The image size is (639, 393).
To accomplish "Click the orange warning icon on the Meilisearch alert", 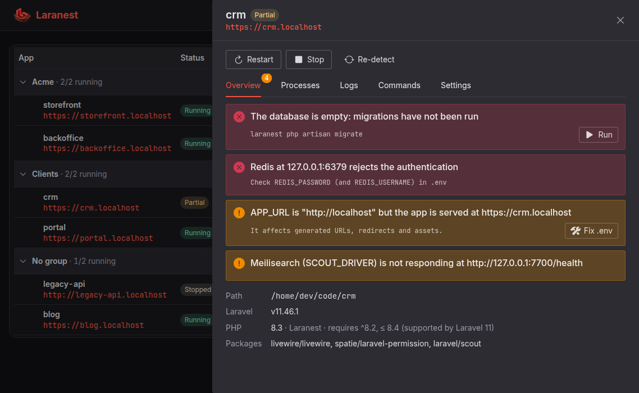I will [x=239, y=263].
